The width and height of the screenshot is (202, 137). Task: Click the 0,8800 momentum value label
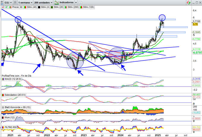click(x=197, y=119)
